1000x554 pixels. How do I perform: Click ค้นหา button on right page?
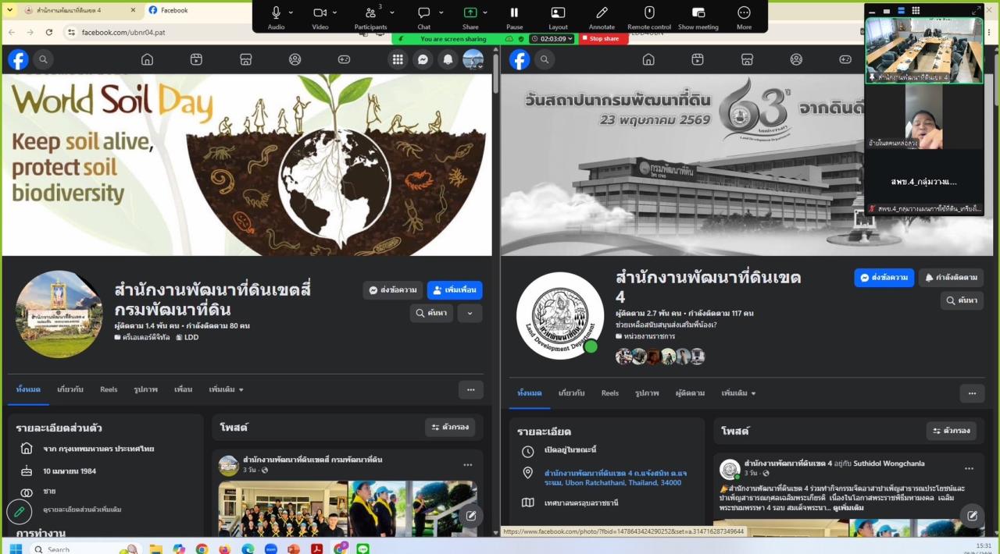tap(962, 300)
